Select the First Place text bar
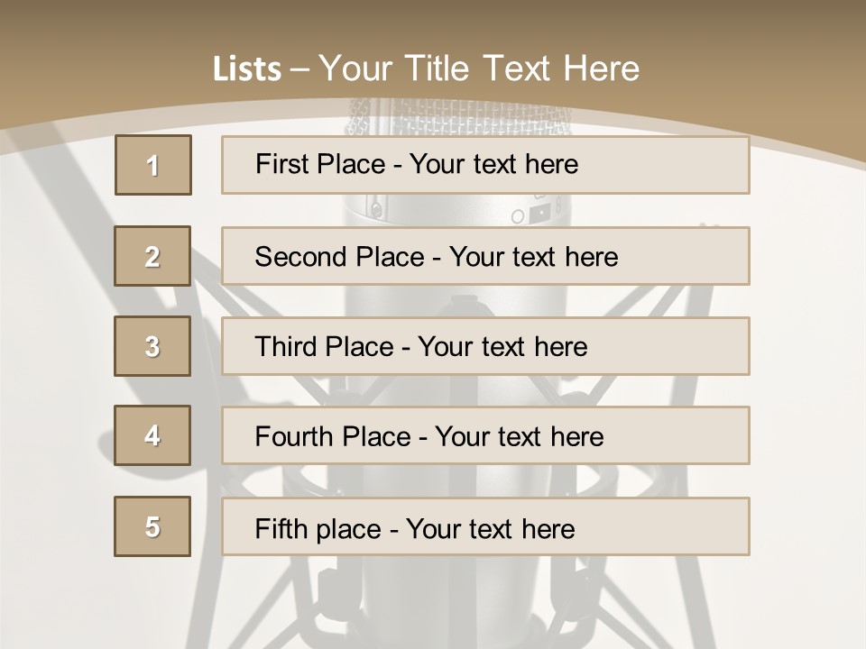The image size is (866, 649). 485,165
